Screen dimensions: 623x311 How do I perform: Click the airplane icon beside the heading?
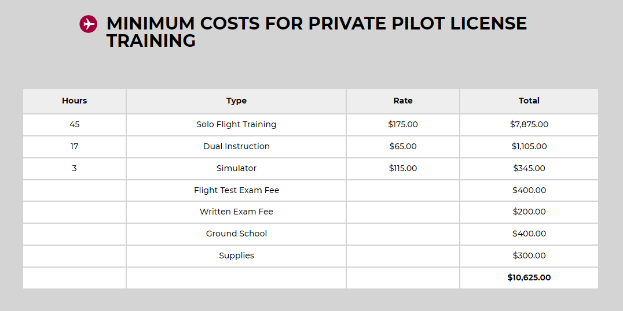(x=88, y=24)
